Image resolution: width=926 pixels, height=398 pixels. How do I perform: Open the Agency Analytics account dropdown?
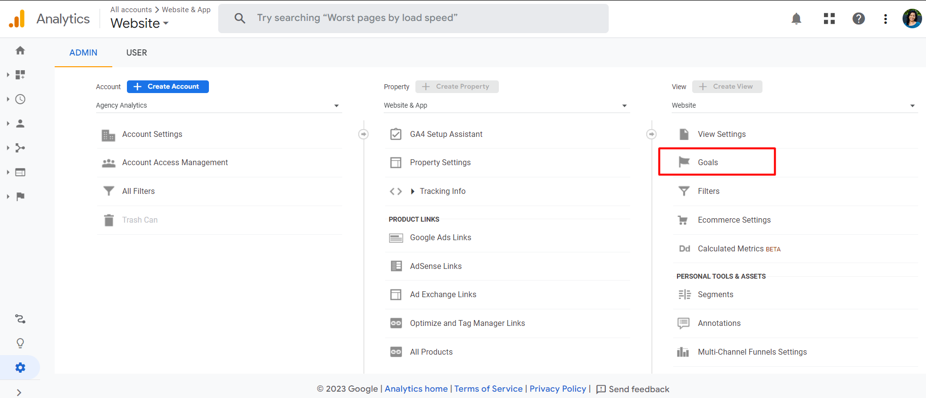click(x=218, y=106)
